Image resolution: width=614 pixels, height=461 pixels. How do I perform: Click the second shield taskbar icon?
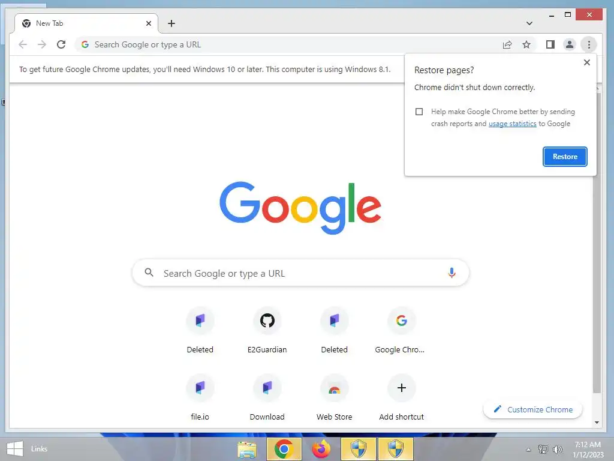[x=396, y=449]
